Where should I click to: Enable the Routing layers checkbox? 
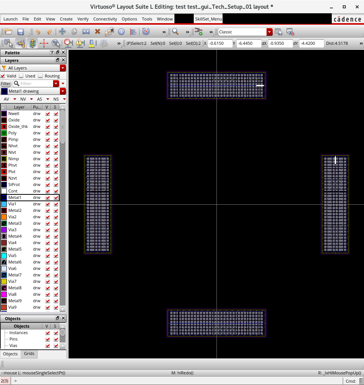coord(41,76)
